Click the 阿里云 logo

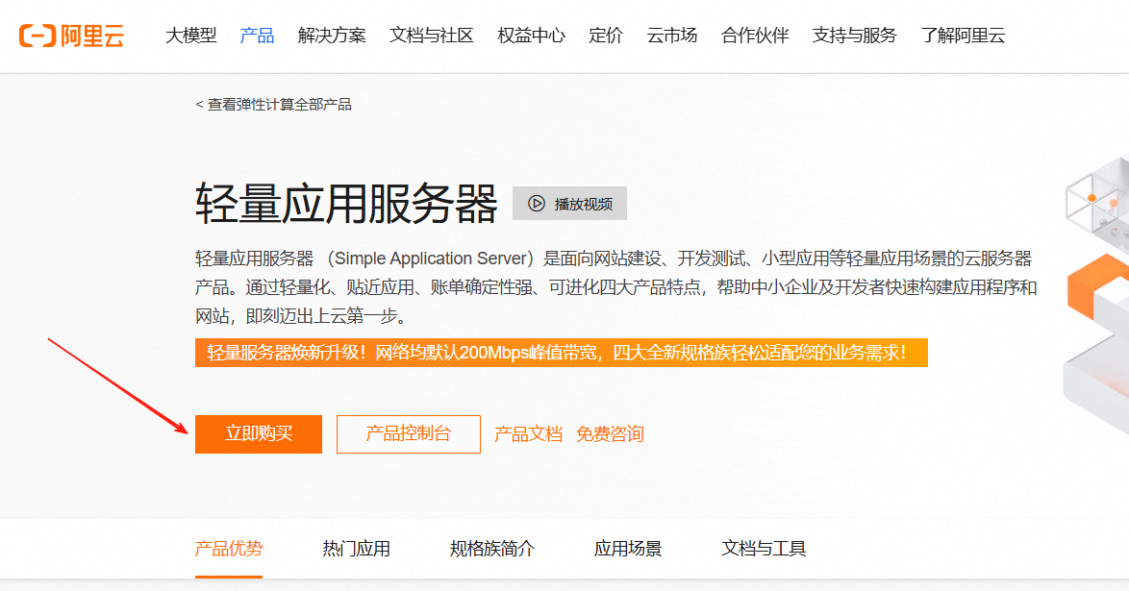(x=71, y=36)
